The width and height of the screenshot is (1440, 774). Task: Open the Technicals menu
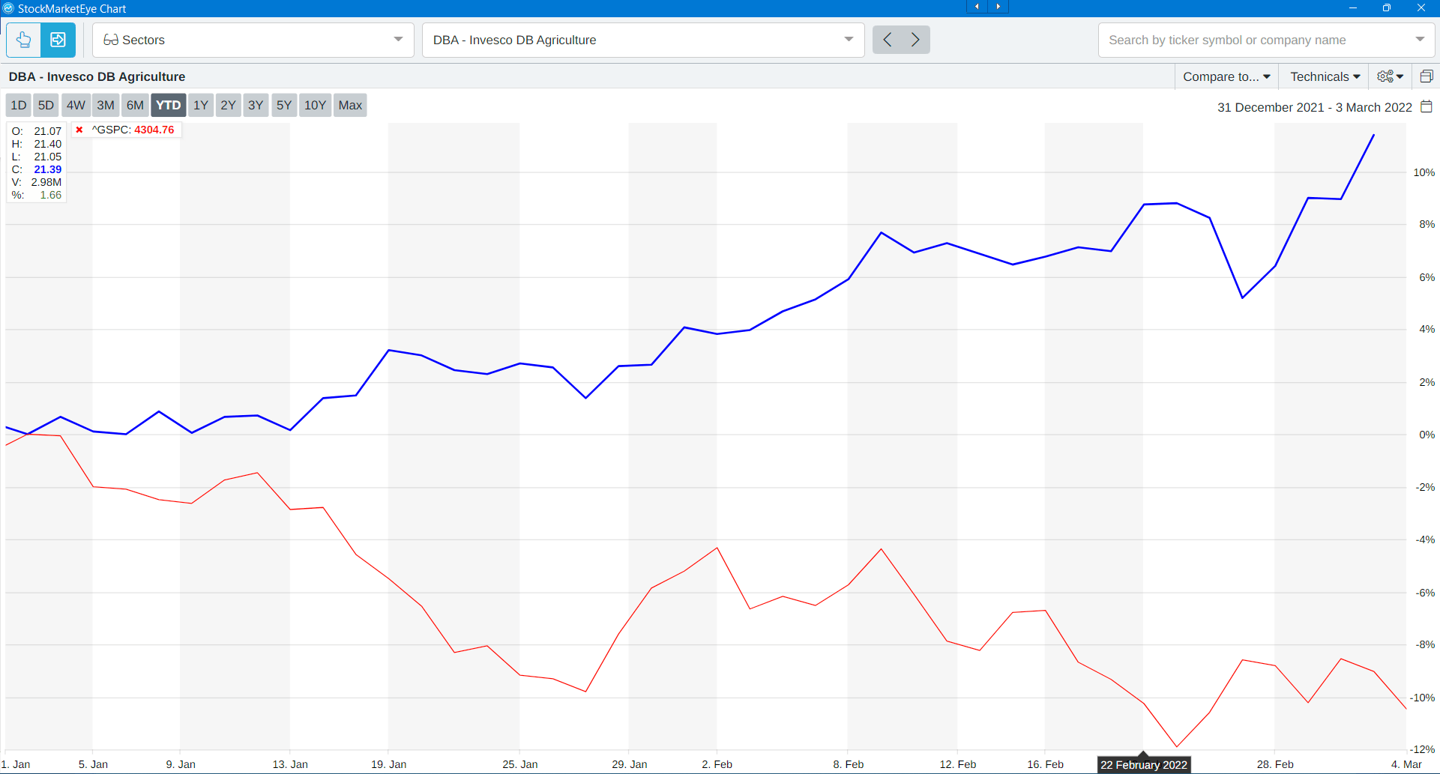[x=1325, y=76]
